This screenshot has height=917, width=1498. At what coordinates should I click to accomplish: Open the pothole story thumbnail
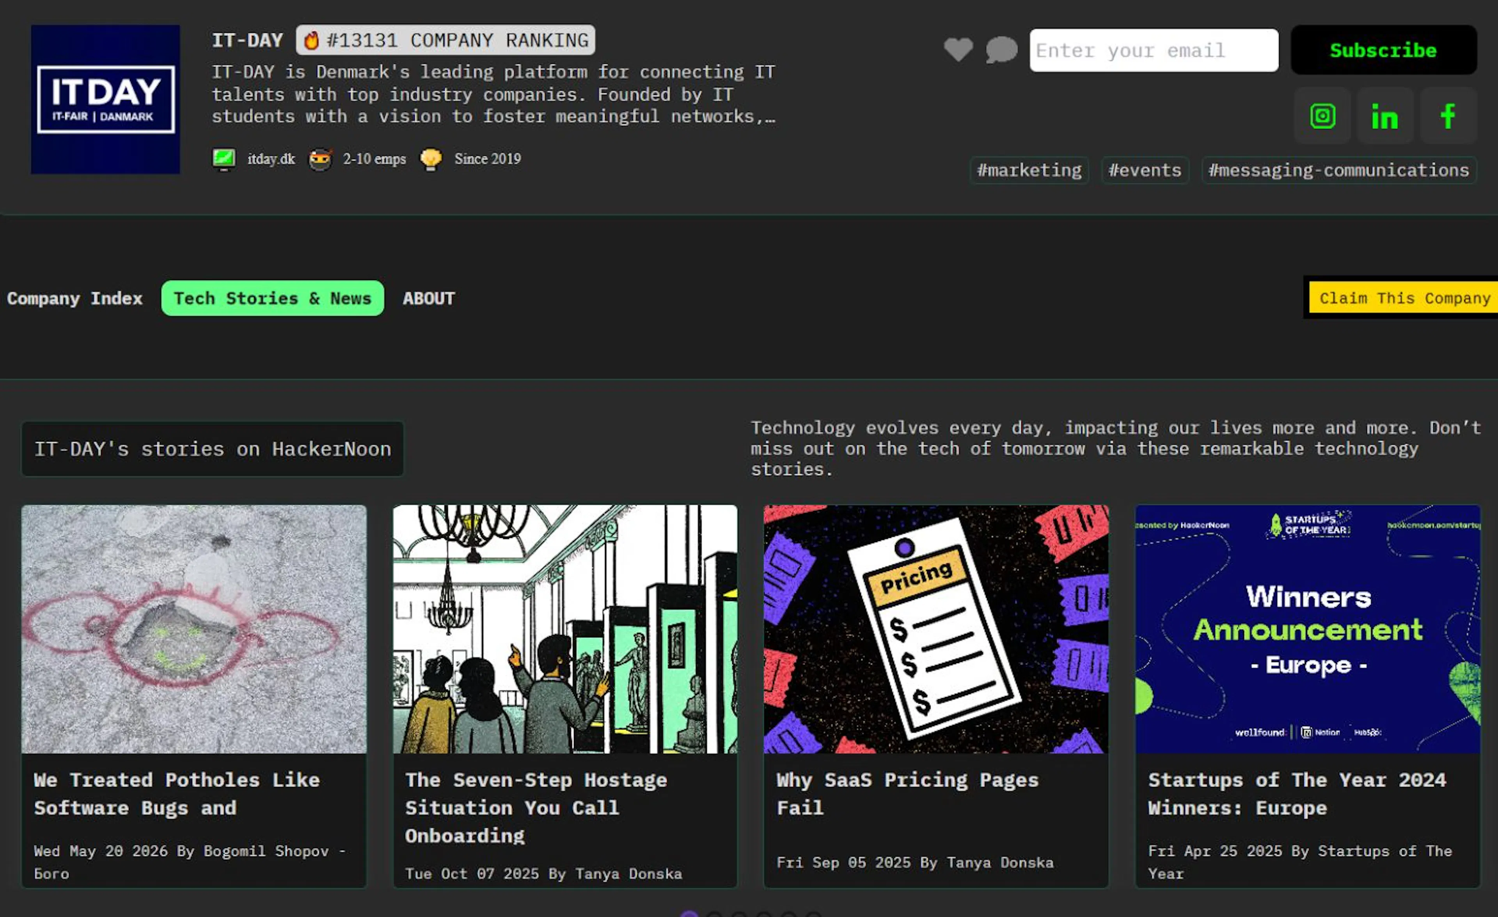(194, 629)
